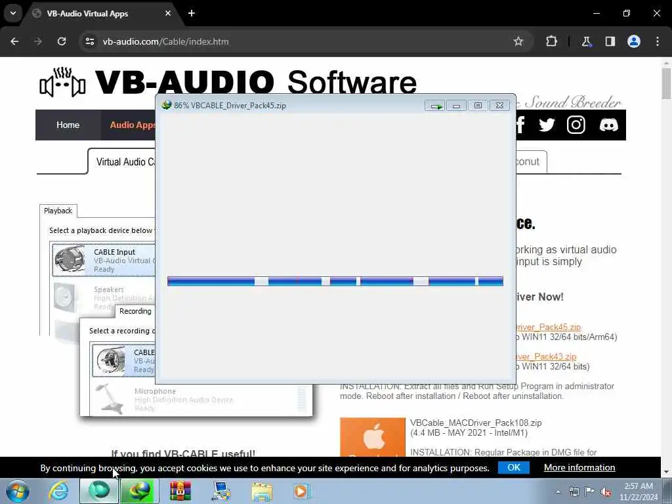Open site information icon in address bar
The width and height of the screenshot is (672, 504).
click(89, 41)
